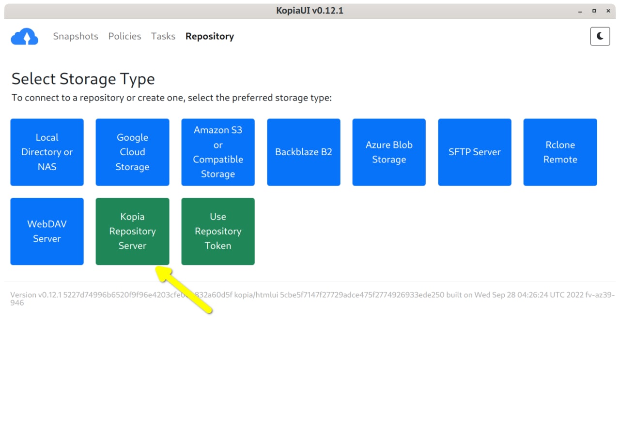Viewport: 620px width, 436px height.
Task: Choose Local Directory or NAS storage
Action: pos(47,152)
